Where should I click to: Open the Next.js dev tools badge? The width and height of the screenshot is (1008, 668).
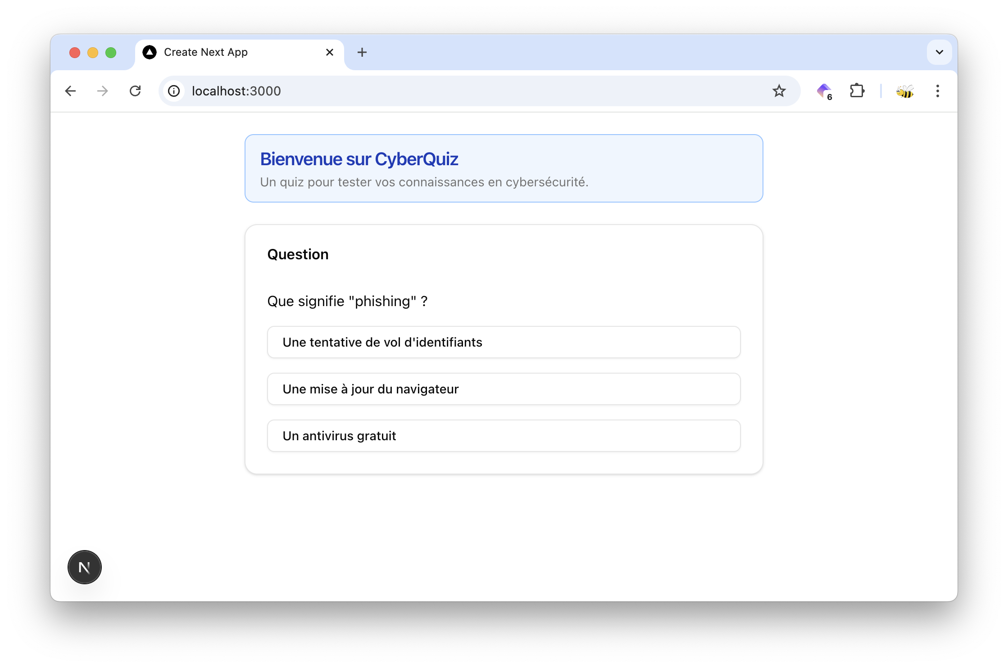pyautogui.click(x=85, y=567)
